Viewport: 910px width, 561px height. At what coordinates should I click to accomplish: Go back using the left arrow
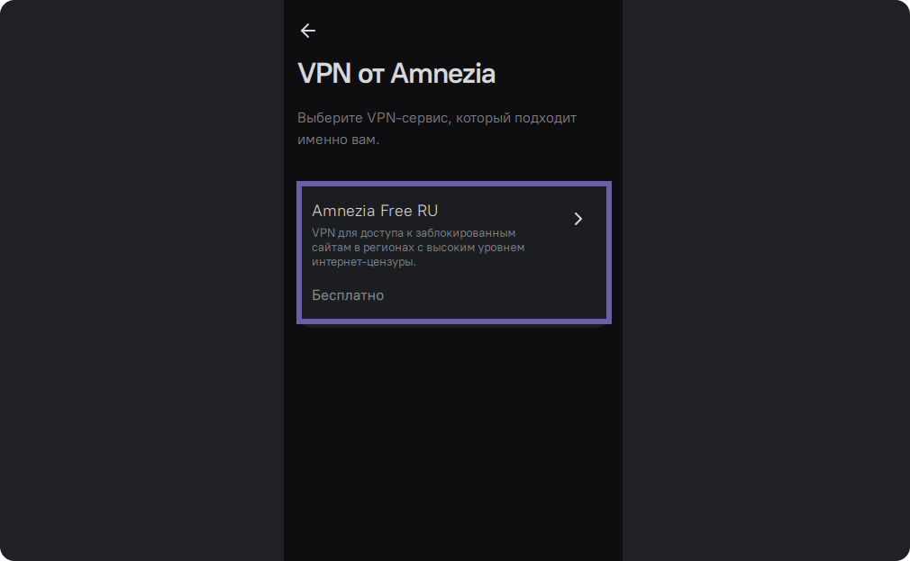pos(308,31)
